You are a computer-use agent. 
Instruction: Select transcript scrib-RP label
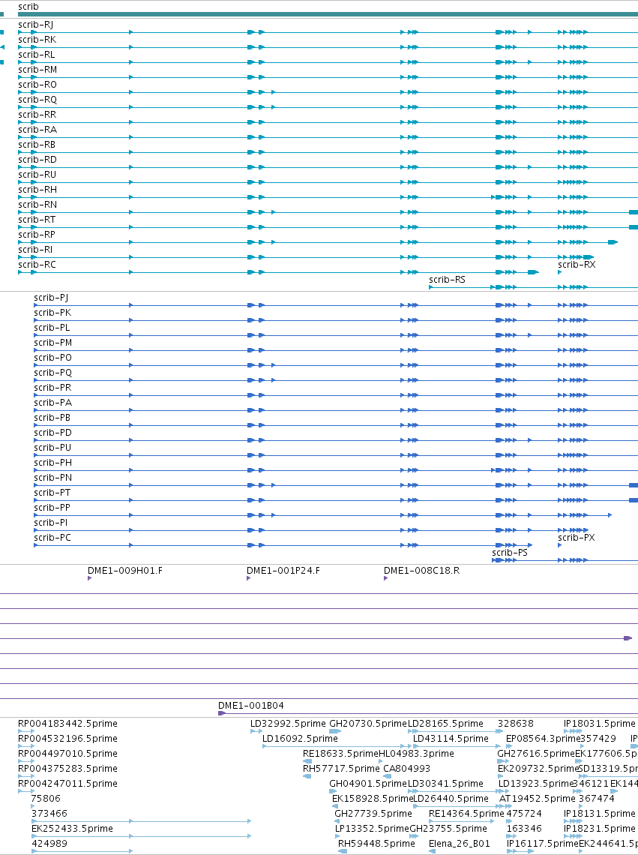[x=37, y=235]
